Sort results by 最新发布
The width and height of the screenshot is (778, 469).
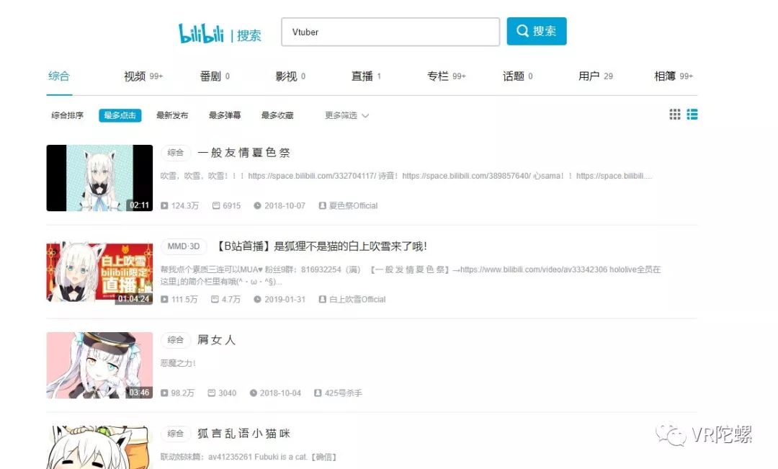pyautogui.click(x=172, y=116)
